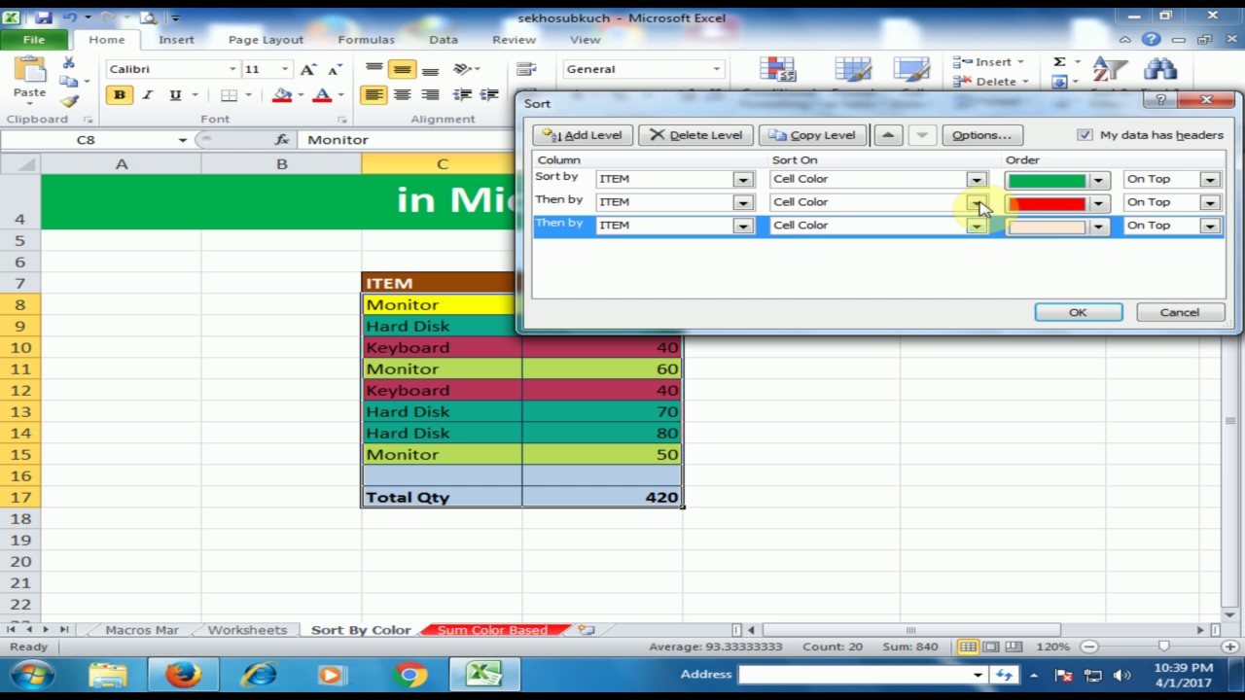
Task: Click the Excel Help question icon
Action: point(1151,40)
